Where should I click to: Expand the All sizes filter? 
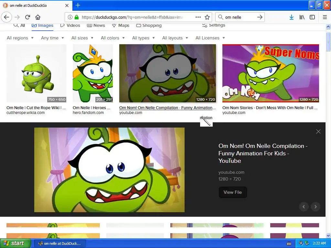pos(82,38)
